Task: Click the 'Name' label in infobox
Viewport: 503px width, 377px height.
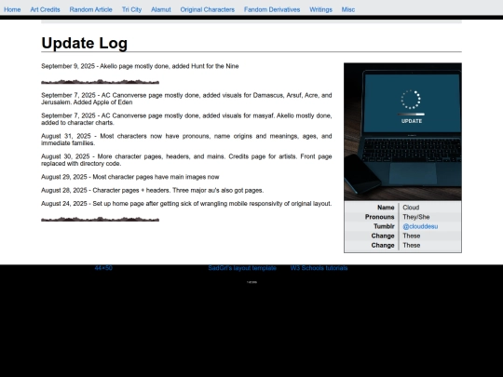Action: [x=386, y=208]
